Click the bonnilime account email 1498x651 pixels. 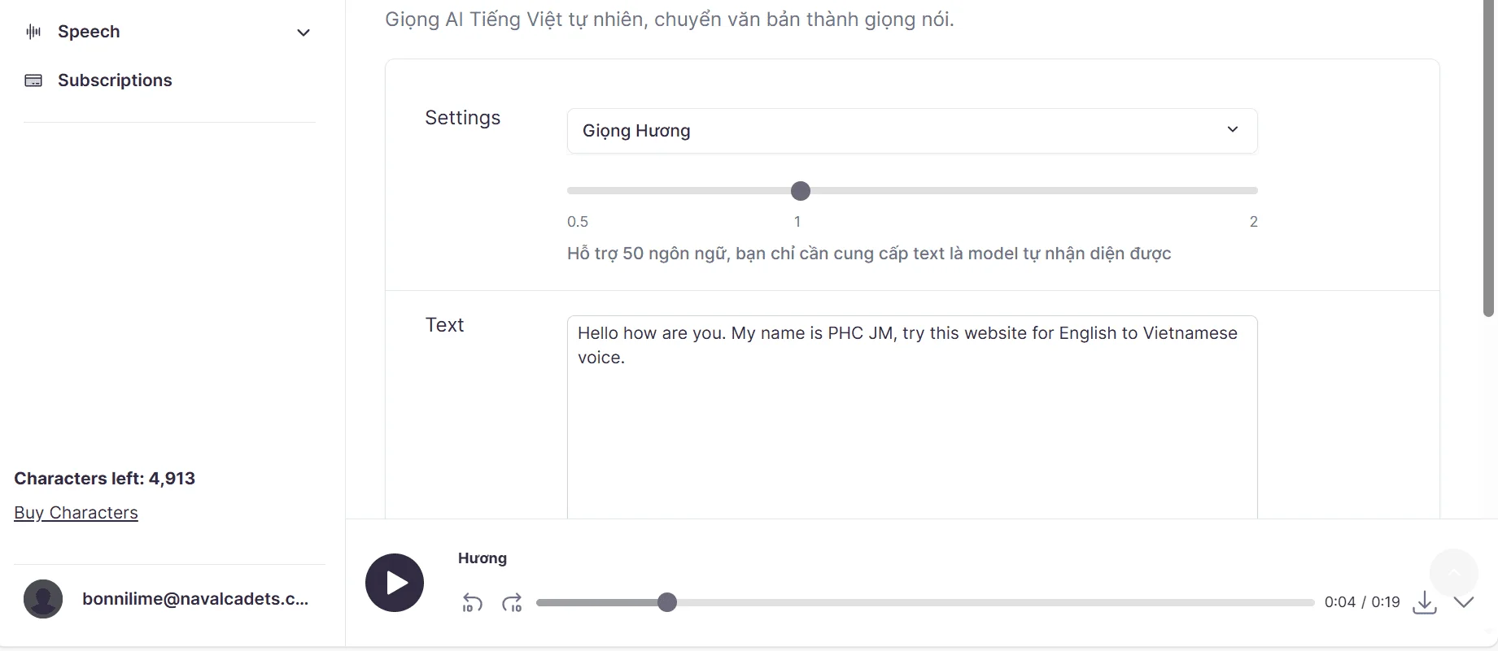195,599
